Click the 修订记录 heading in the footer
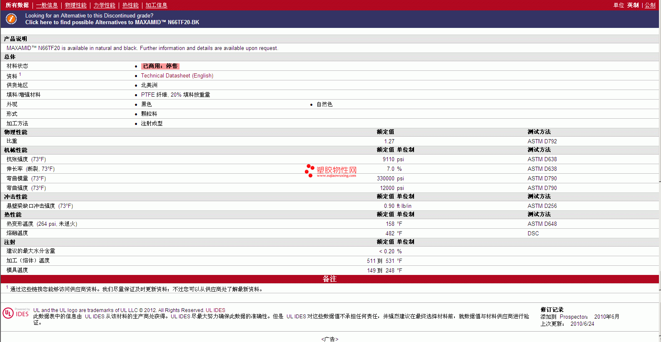This screenshot has height=342, width=661. click(x=552, y=310)
